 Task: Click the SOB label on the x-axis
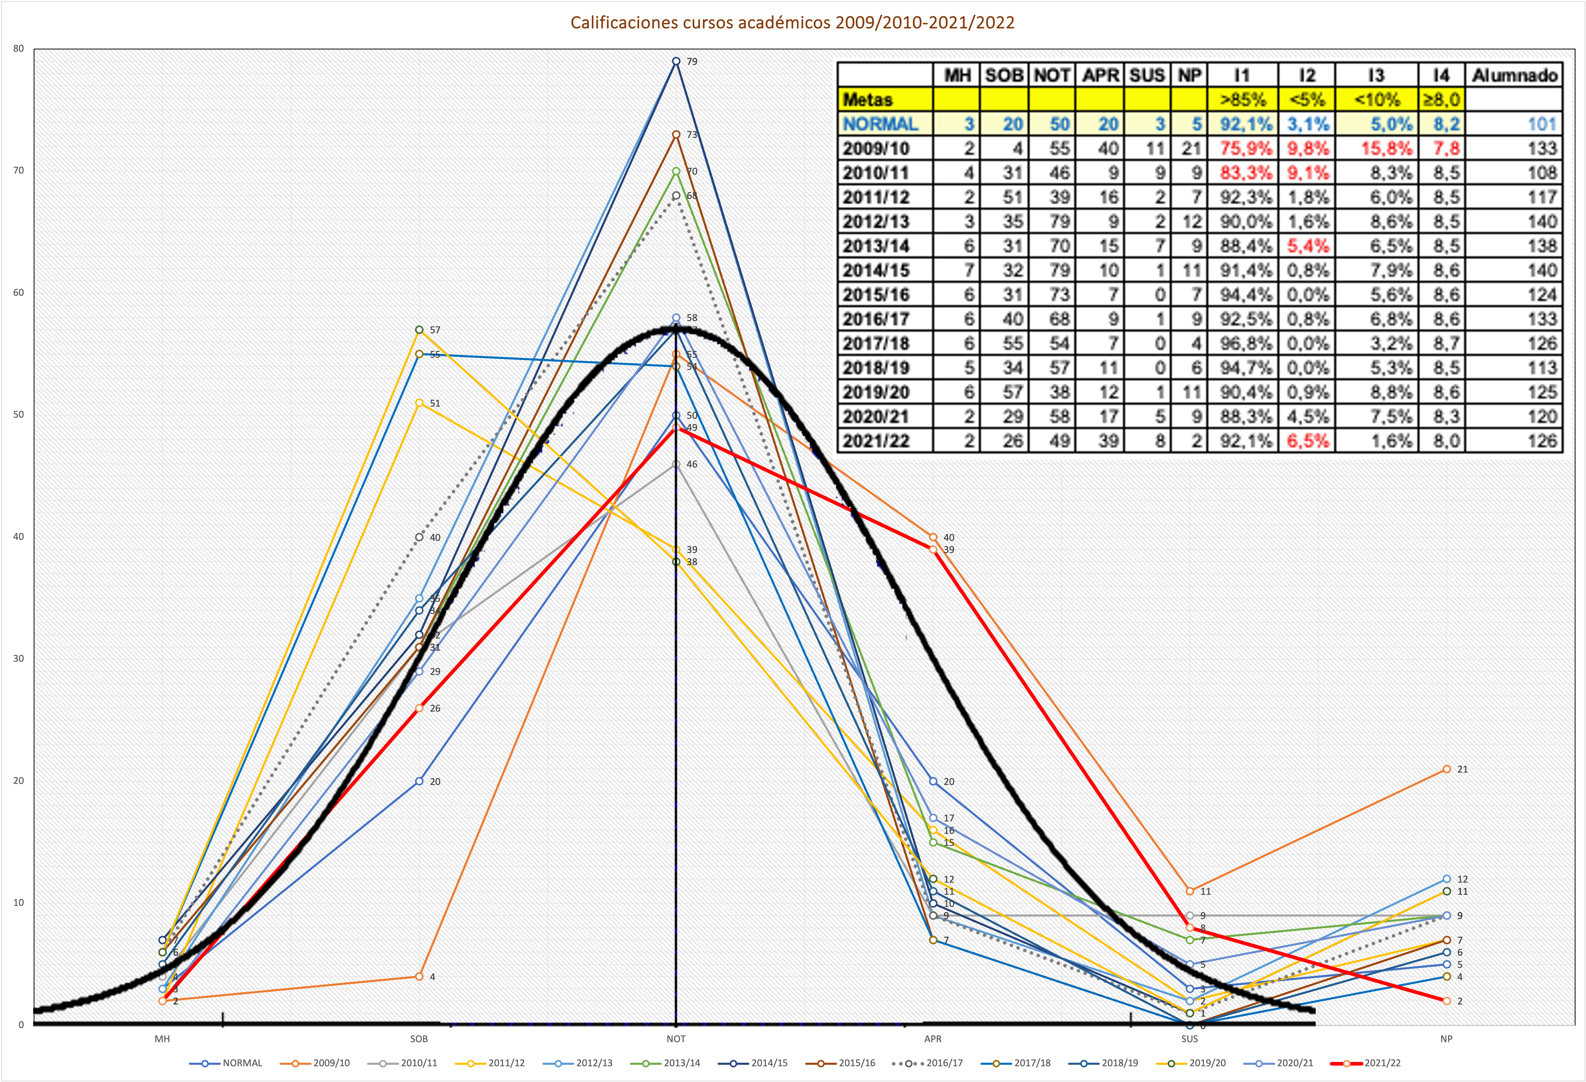coord(419,1039)
